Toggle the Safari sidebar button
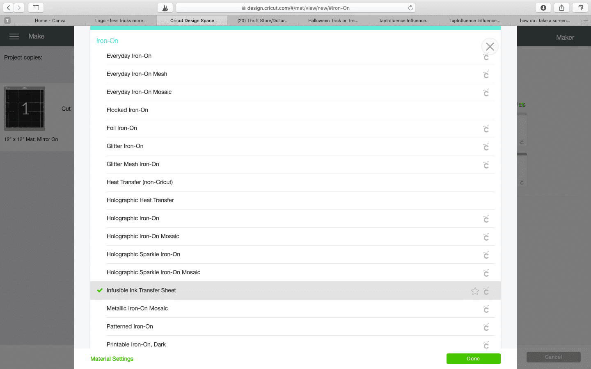This screenshot has height=369, width=591. (x=36, y=8)
